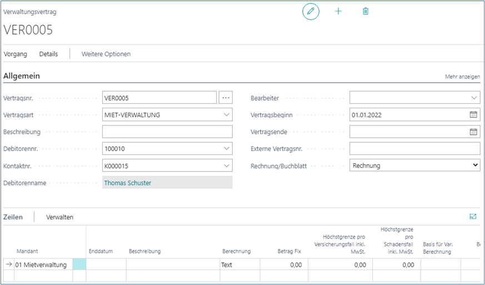Expand the Kontaktnr. dropdown
The height and width of the screenshot is (285, 485).
click(x=226, y=166)
